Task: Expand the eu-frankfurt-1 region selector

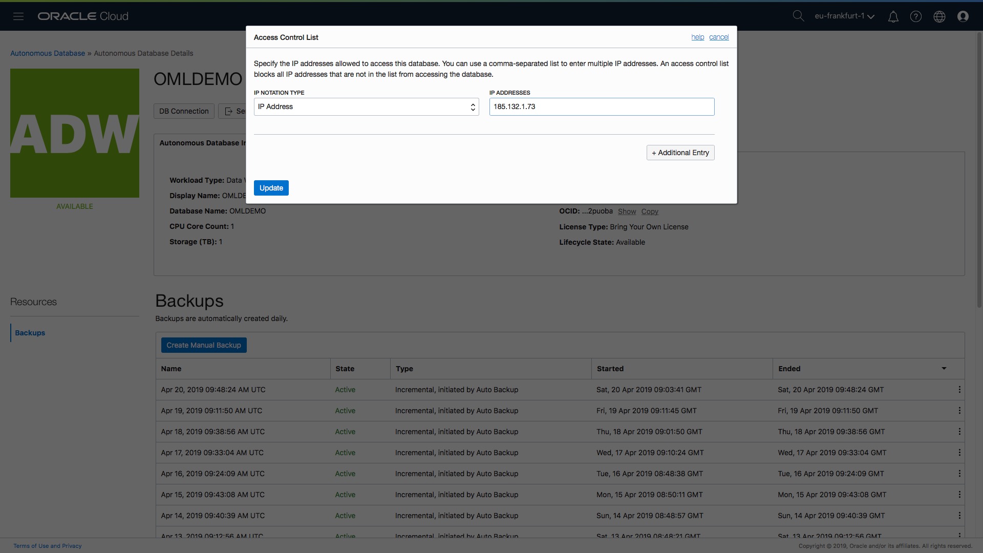Action: (844, 16)
